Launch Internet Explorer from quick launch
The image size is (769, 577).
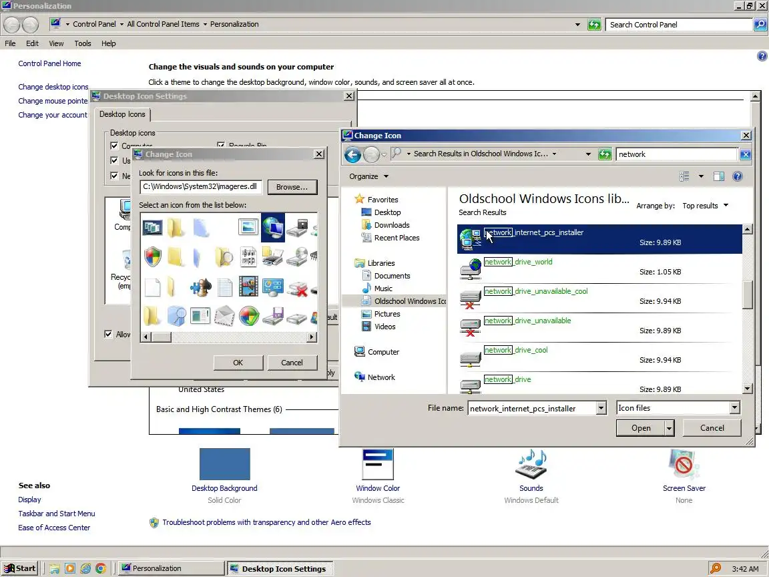tap(86, 568)
